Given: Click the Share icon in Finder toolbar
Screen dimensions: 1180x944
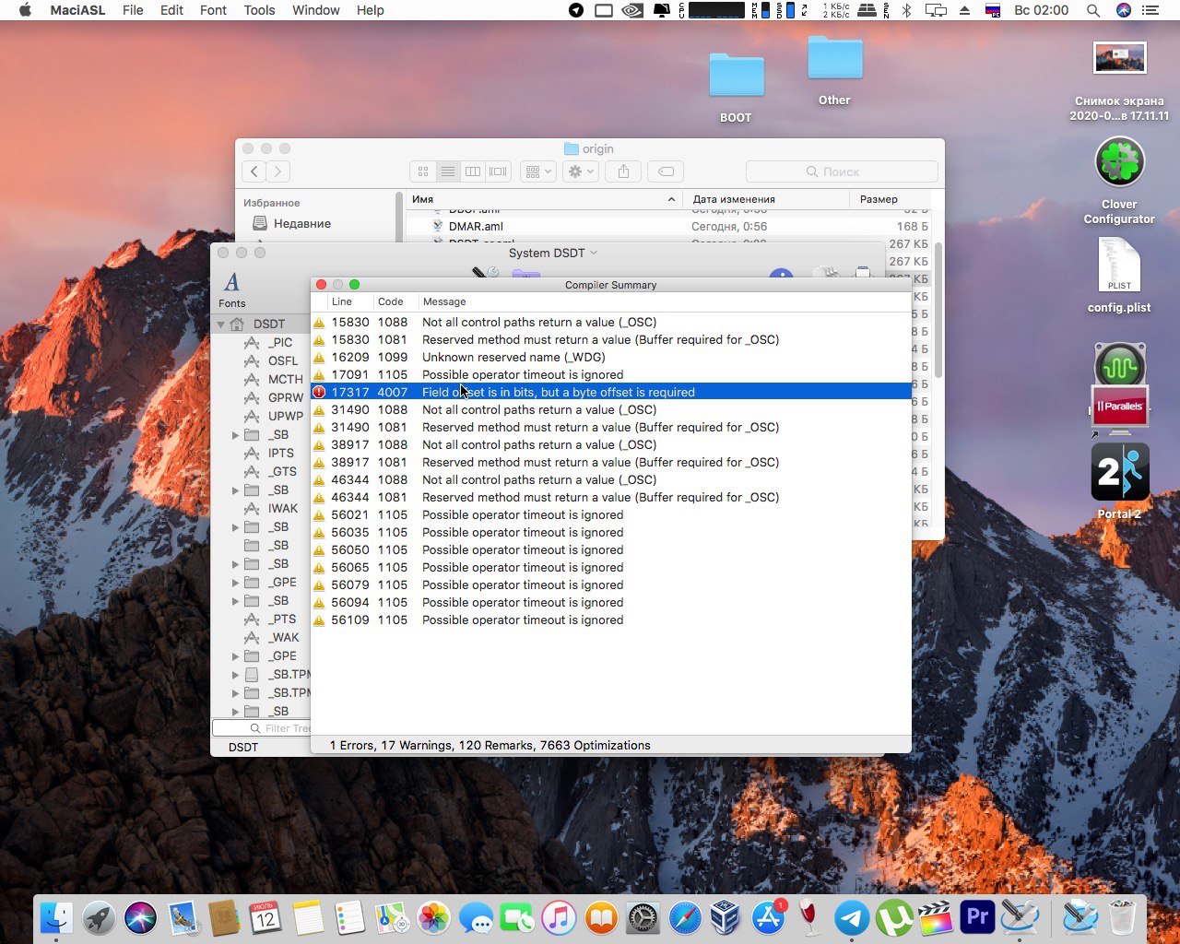Looking at the screenshot, I should click(623, 171).
